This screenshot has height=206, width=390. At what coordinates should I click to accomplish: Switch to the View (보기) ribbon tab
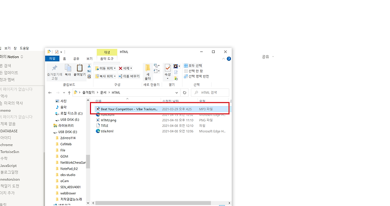click(x=89, y=59)
